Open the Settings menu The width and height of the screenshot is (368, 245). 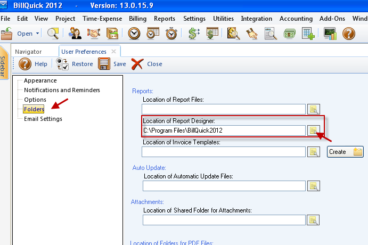click(194, 19)
